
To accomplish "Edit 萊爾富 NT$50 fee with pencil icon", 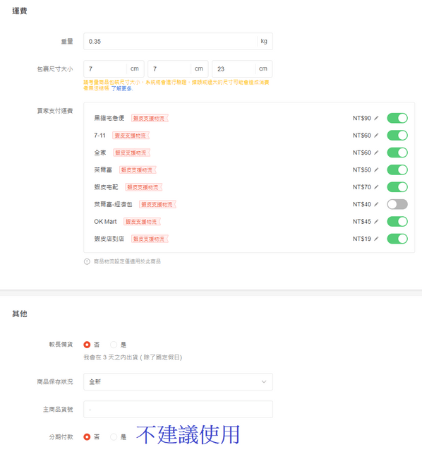I will (x=376, y=169).
